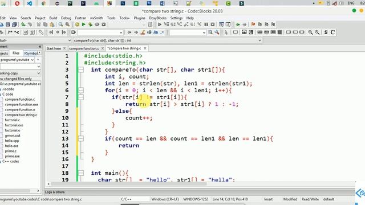Collapse the main function fold on line 18
This screenshot has width=365, height=205.
[81, 173]
